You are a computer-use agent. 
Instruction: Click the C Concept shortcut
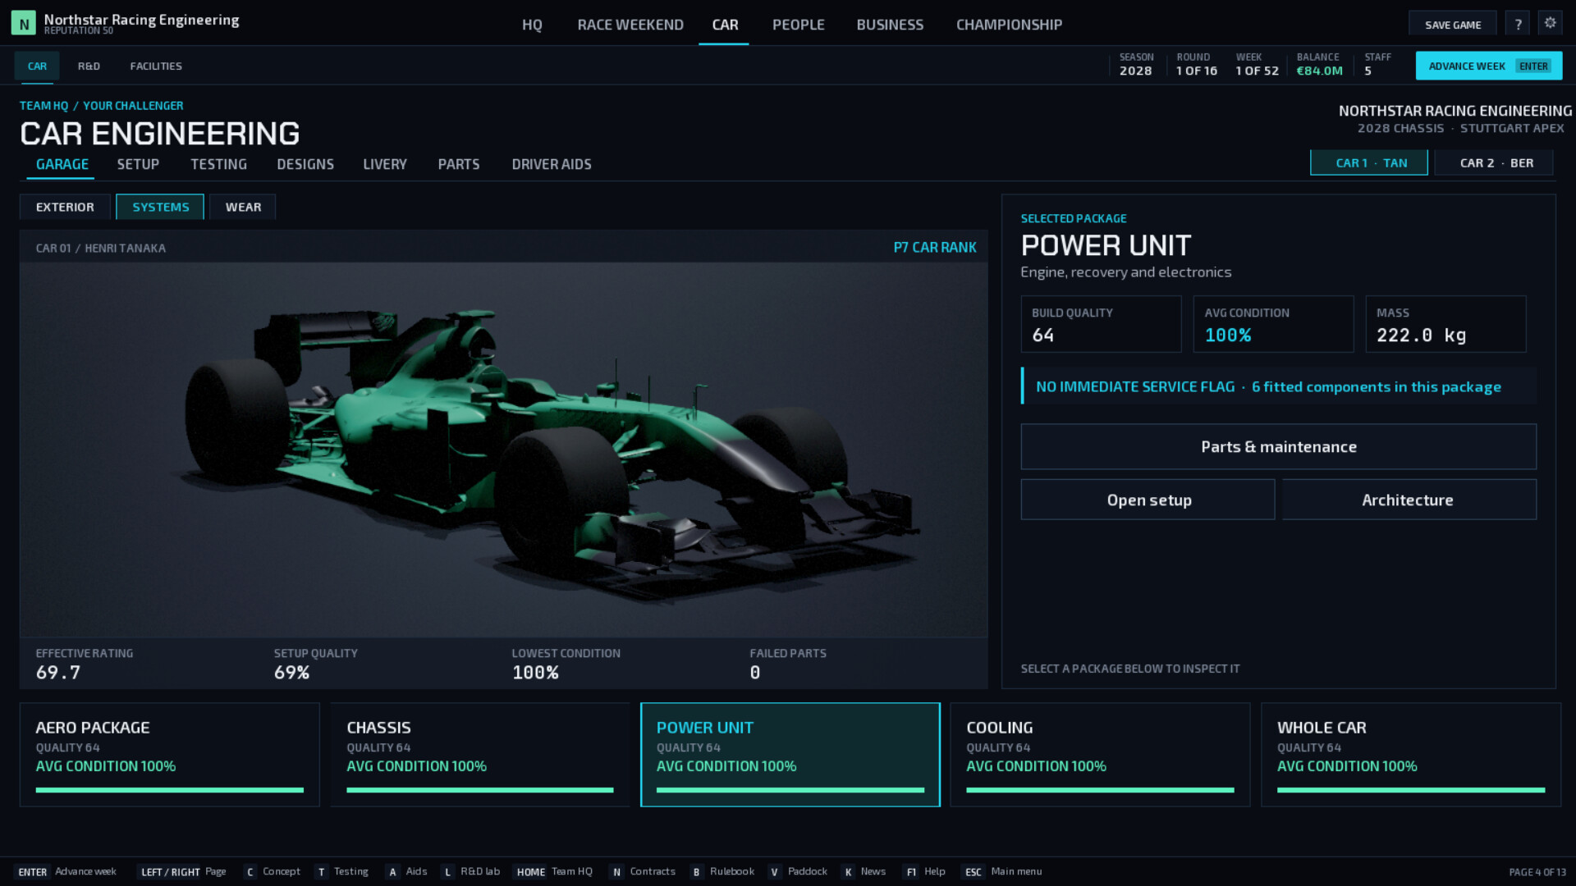273,871
